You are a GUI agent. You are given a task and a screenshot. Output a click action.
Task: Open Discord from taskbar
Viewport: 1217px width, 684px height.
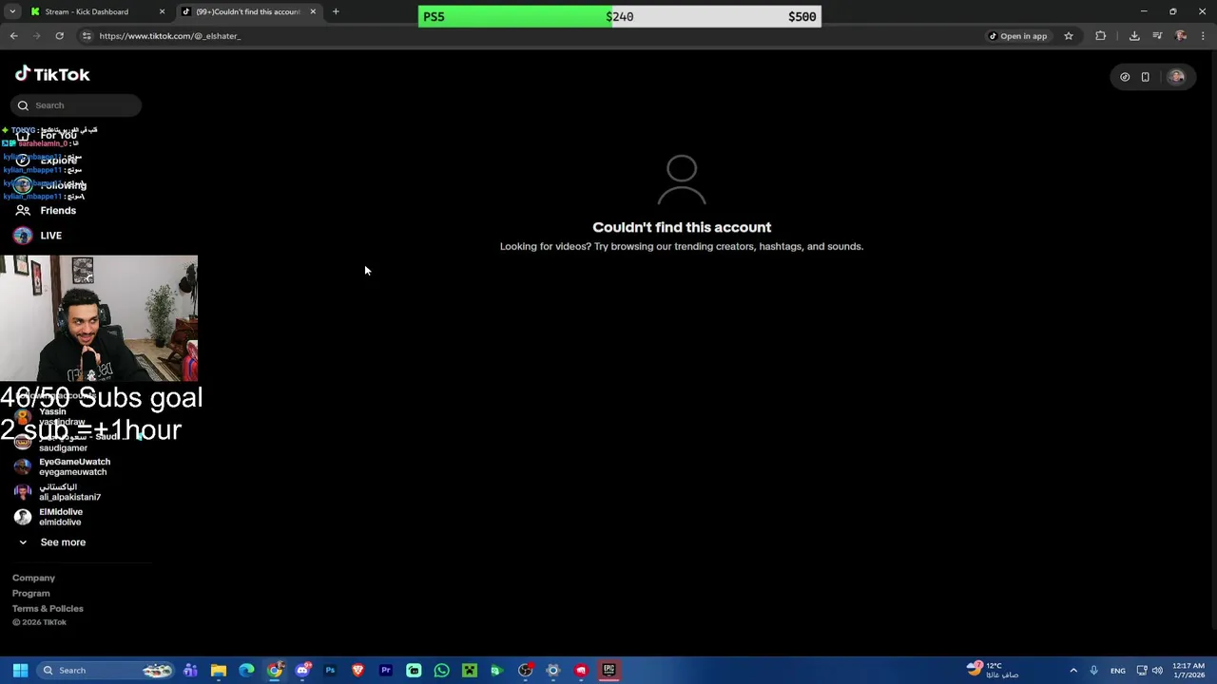302,671
